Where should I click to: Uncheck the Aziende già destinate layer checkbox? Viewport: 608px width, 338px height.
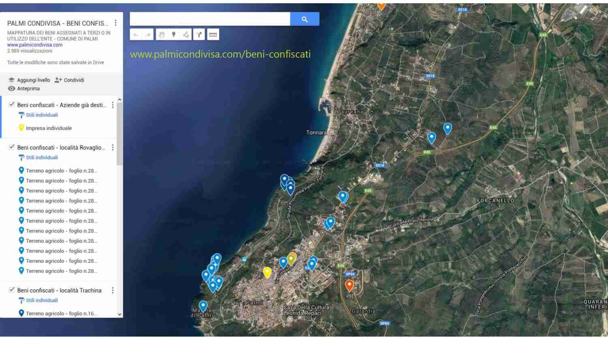12,105
